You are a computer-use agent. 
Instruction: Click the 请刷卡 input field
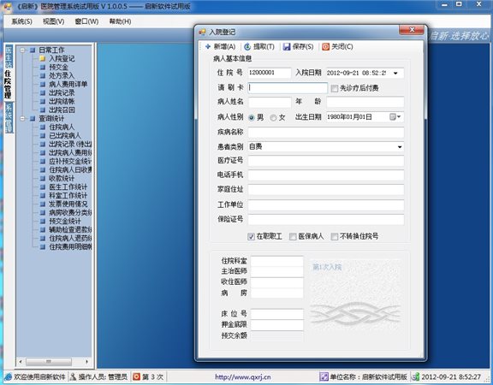(288, 88)
